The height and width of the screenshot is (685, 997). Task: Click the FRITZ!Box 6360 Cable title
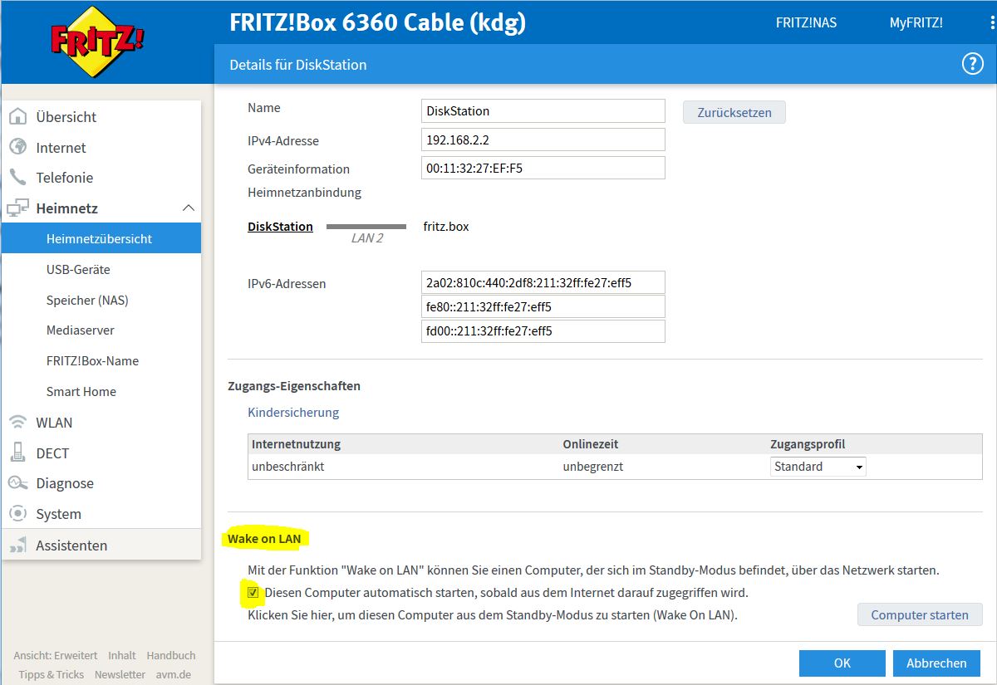378,22
